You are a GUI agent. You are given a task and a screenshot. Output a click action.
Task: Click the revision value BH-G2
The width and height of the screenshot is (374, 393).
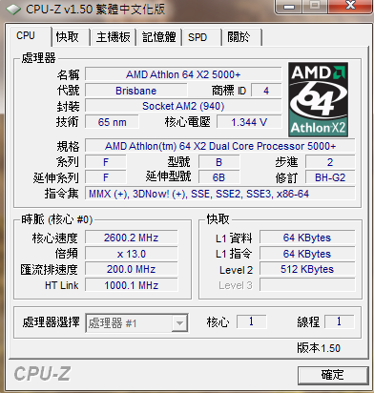(330, 177)
